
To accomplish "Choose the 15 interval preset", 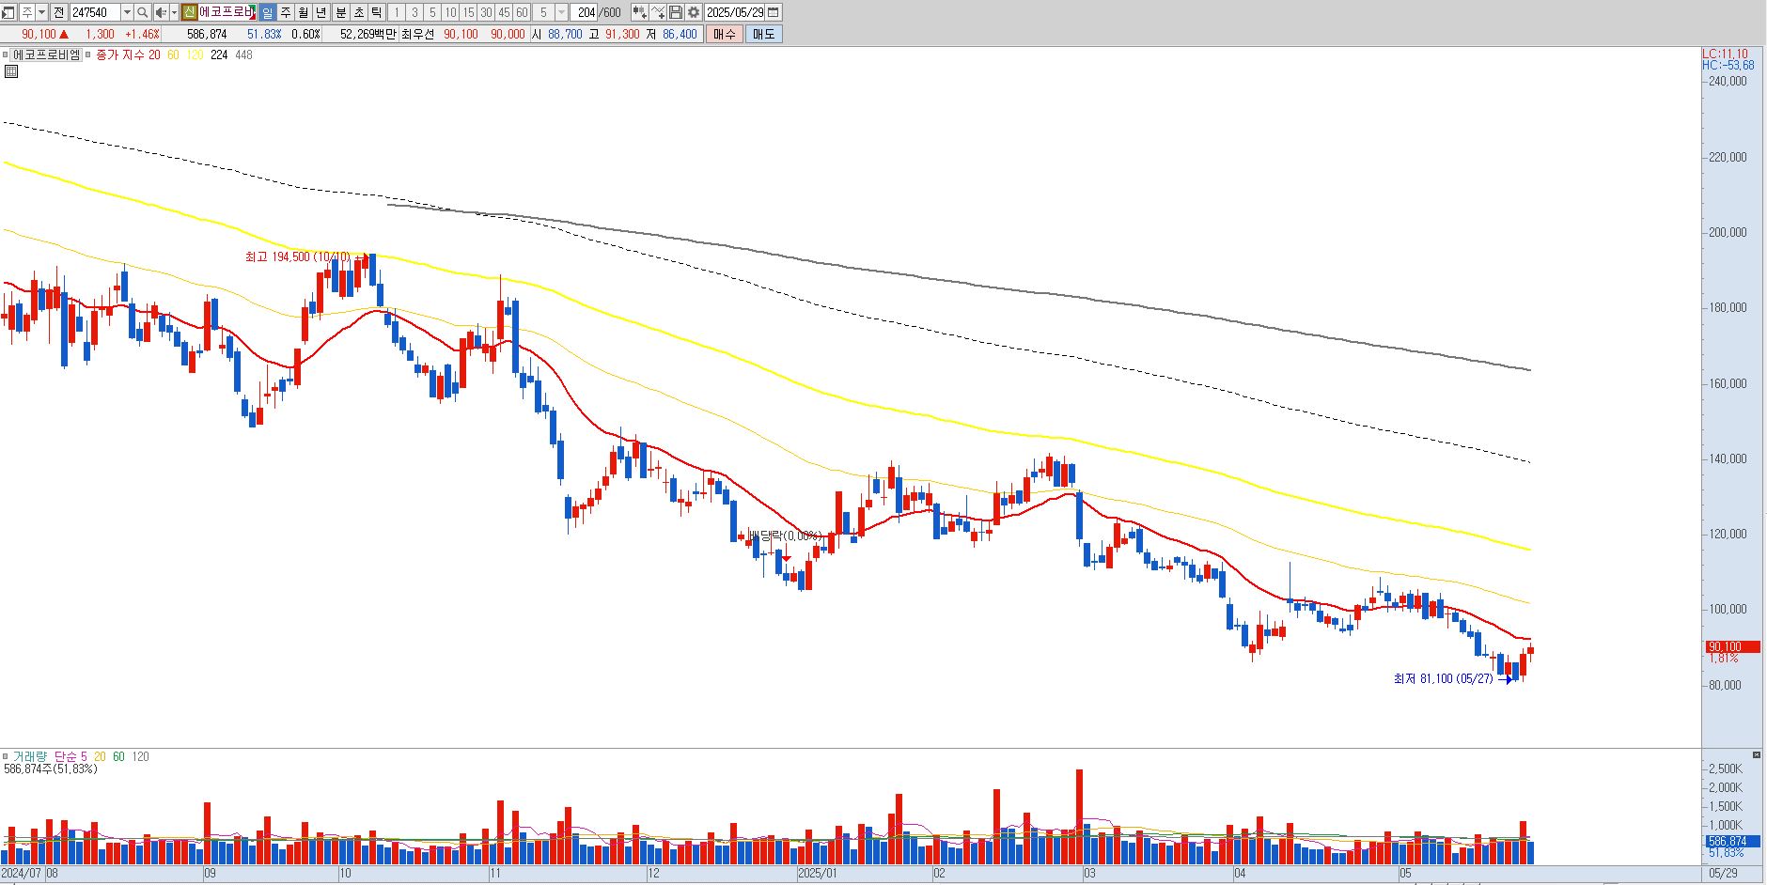I will [468, 12].
